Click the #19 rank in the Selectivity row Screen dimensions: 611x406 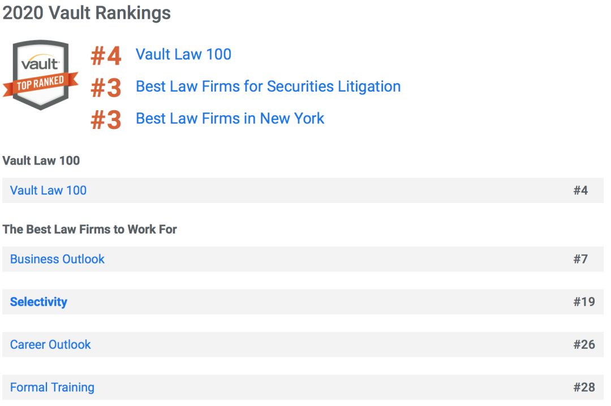coord(584,302)
